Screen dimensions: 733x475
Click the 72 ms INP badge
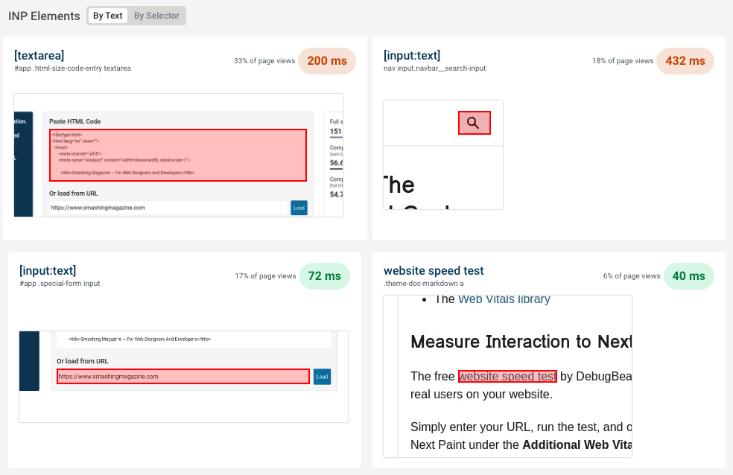324,276
